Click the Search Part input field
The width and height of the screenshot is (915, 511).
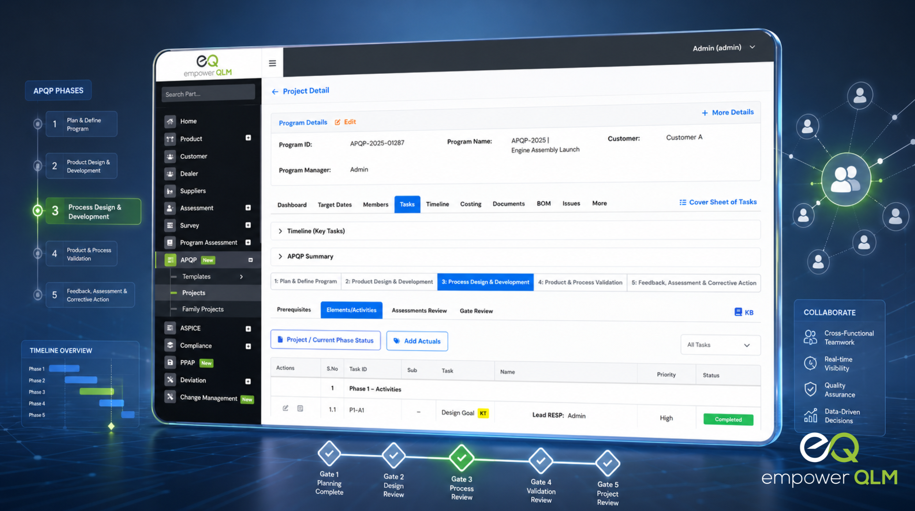pyautogui.click(x=208, y=94)
